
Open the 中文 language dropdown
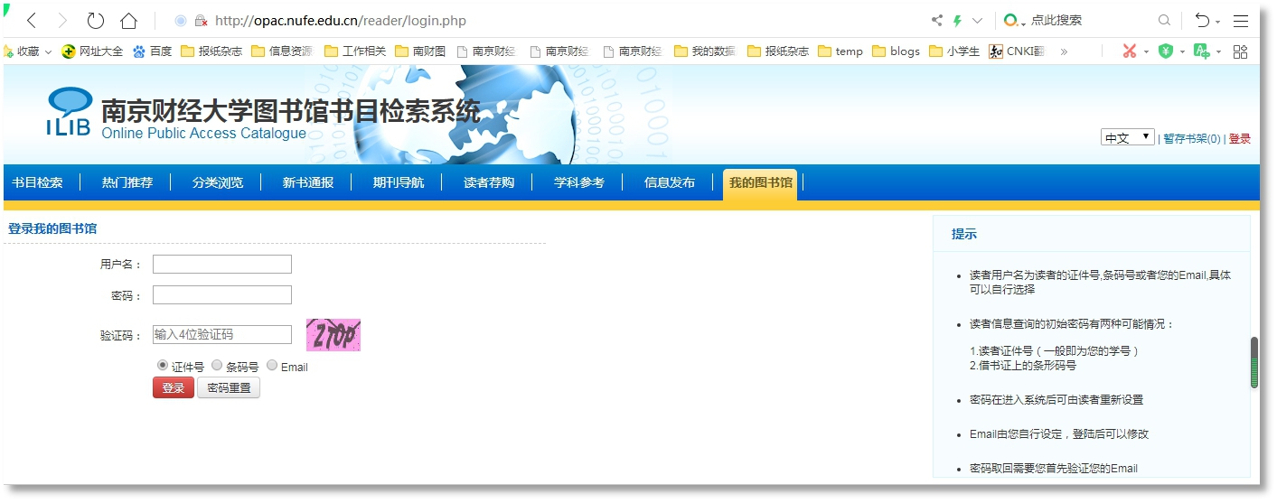point(1127,137)
